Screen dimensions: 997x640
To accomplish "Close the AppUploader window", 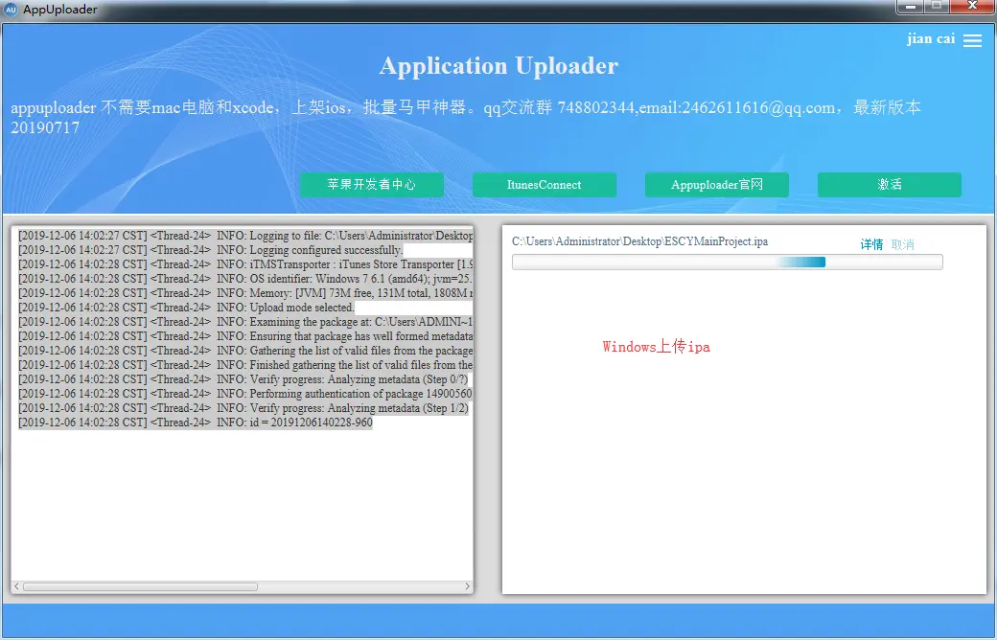I will tap(973, 7).
